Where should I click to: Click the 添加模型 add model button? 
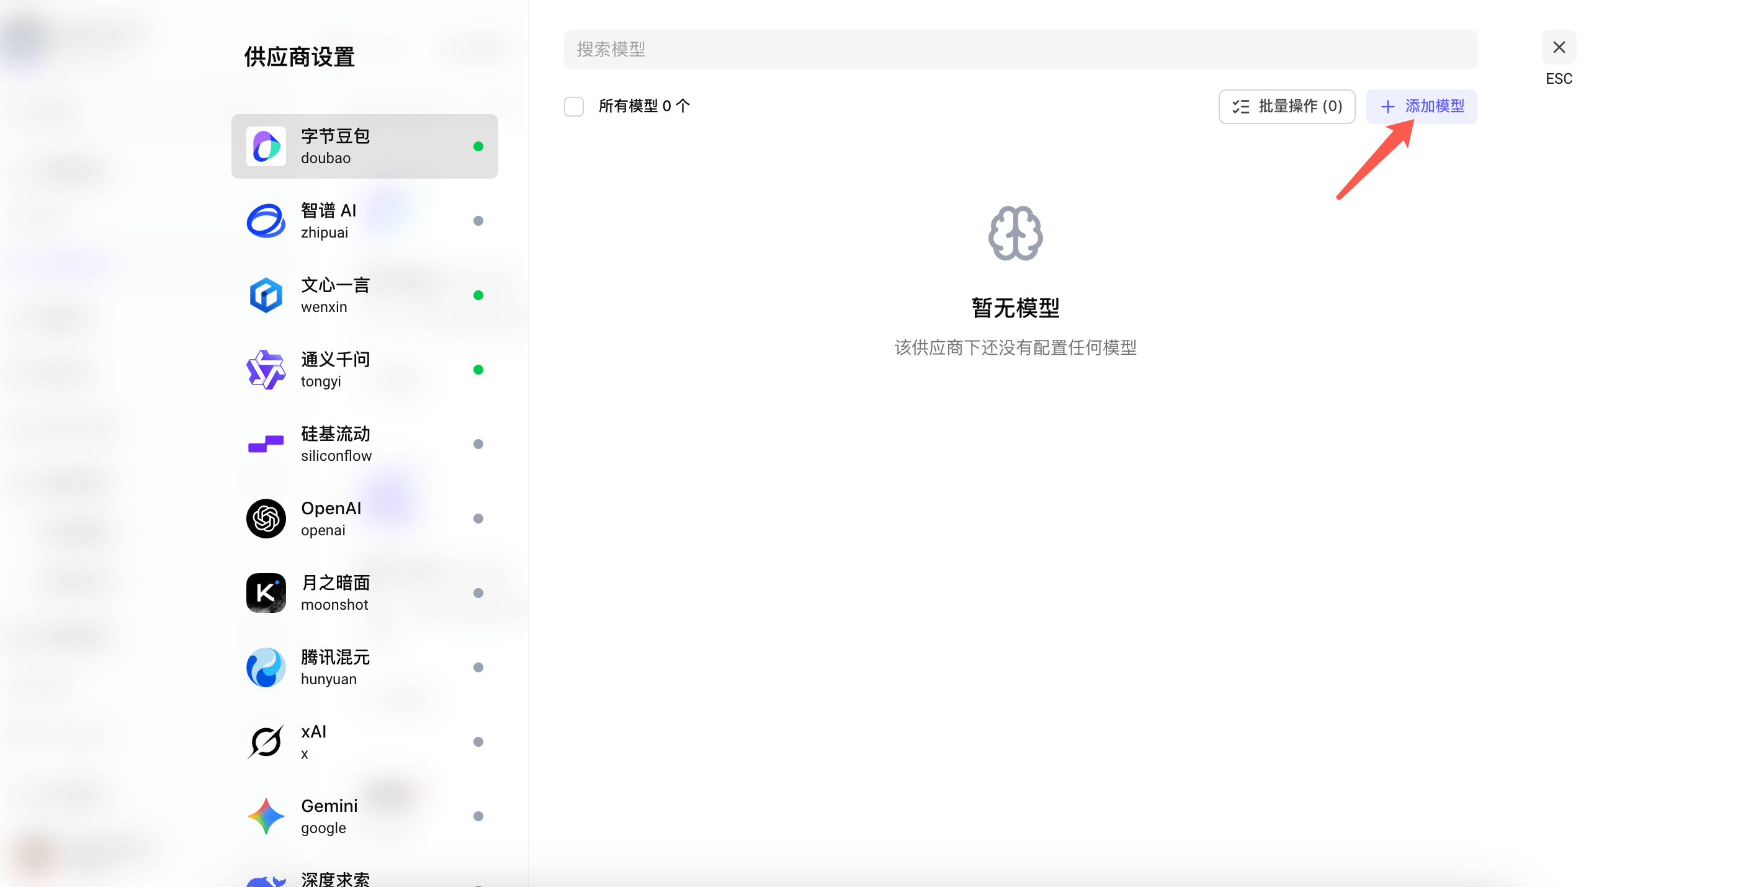(1422, 106)
